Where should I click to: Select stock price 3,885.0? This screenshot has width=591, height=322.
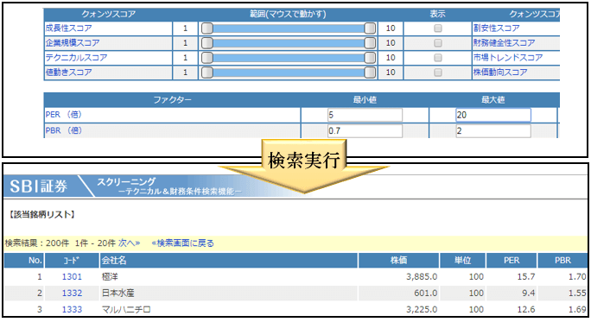422,277
